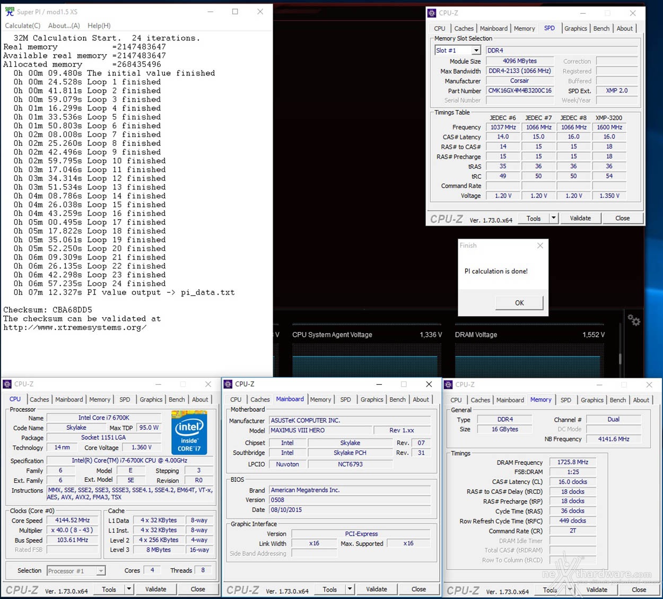Open the About...(A) menu in Super PI
The image size is (663, 599).
pyautogui.click(x=64, y=25)
